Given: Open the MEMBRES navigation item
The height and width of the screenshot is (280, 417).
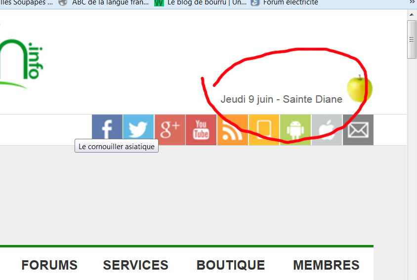Looking at the screenshot, I should click(x=326, y=265).
